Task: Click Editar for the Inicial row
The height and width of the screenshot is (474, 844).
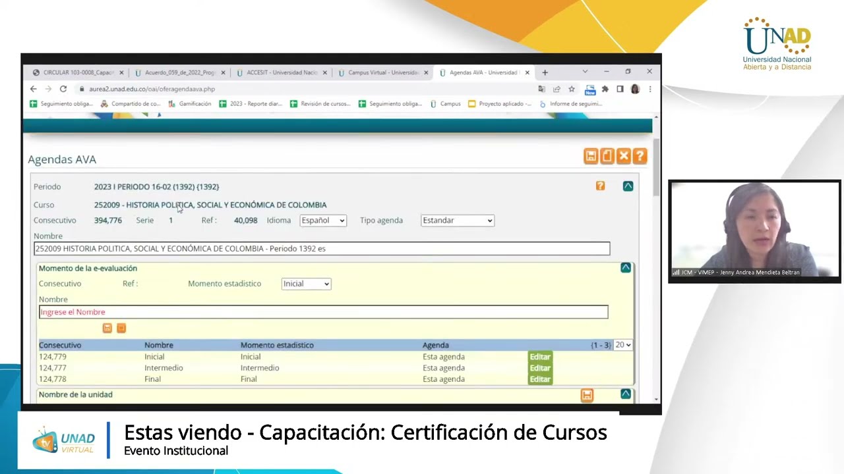Action: [x=540, y=357]
